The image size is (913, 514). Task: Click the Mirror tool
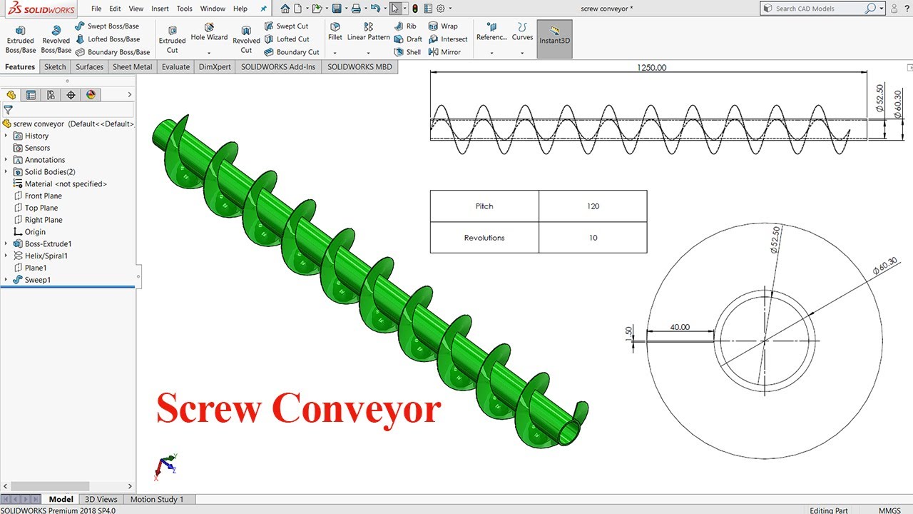pyautogui.click(x=444, y=52)
